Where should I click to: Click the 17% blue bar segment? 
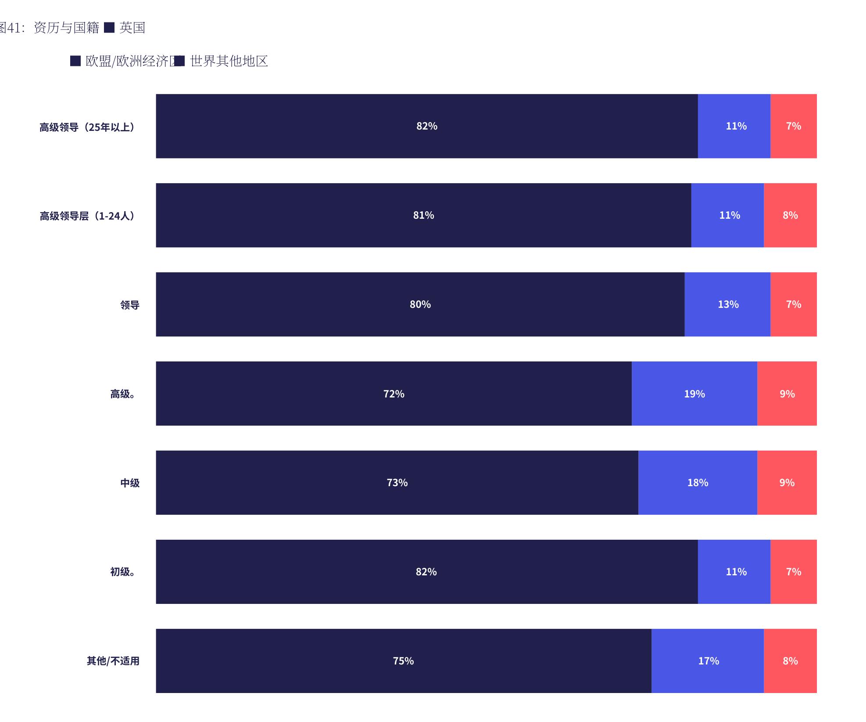click(x=708, y=661)
